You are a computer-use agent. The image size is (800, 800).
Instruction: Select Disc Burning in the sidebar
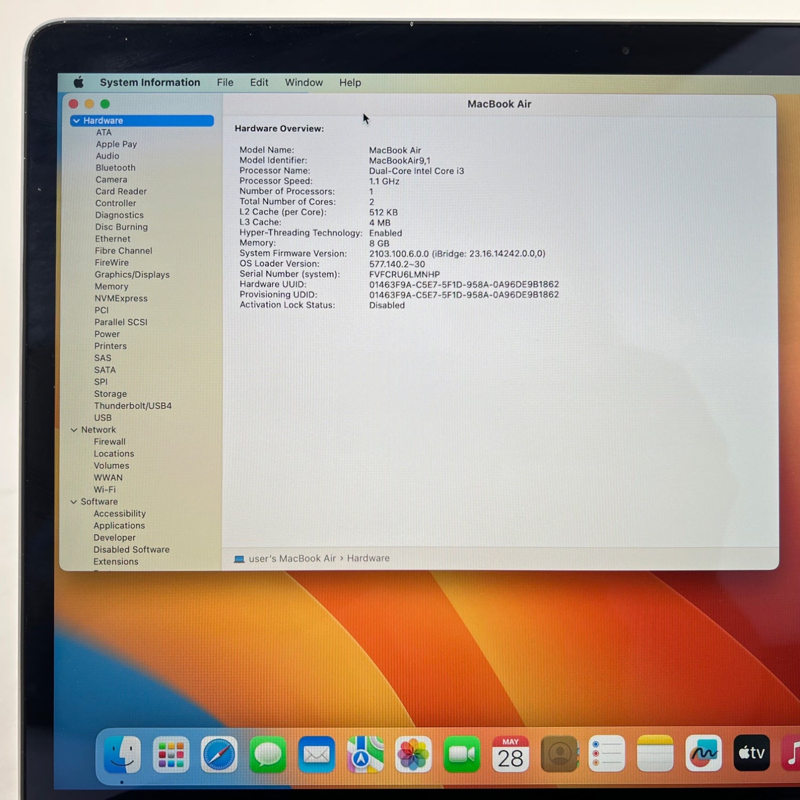click(x=122, y=227)
